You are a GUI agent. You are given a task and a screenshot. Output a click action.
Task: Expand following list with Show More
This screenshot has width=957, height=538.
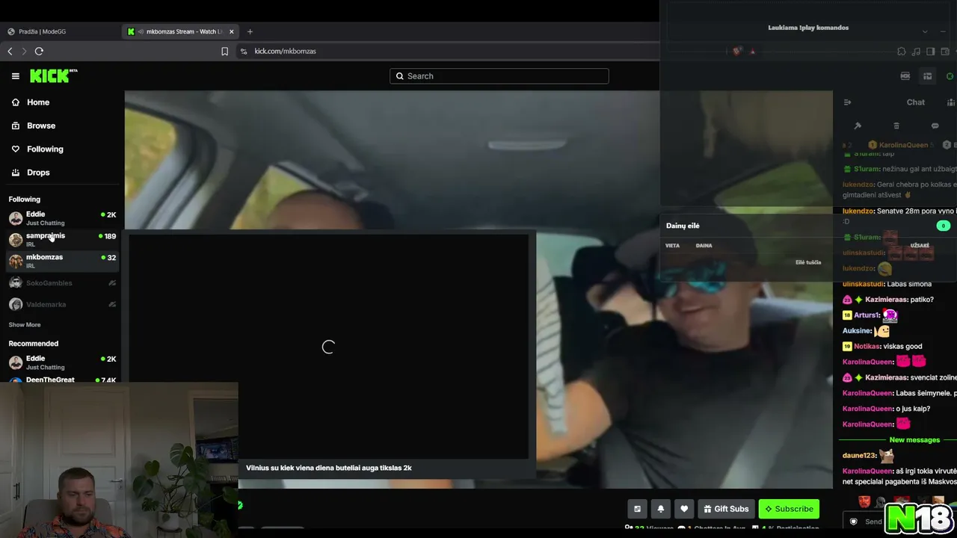[25, 325]
